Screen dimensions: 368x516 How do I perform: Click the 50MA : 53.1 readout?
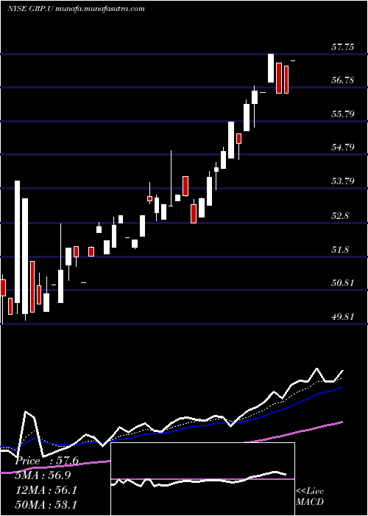pyautogui.click(x=46, y=504)
